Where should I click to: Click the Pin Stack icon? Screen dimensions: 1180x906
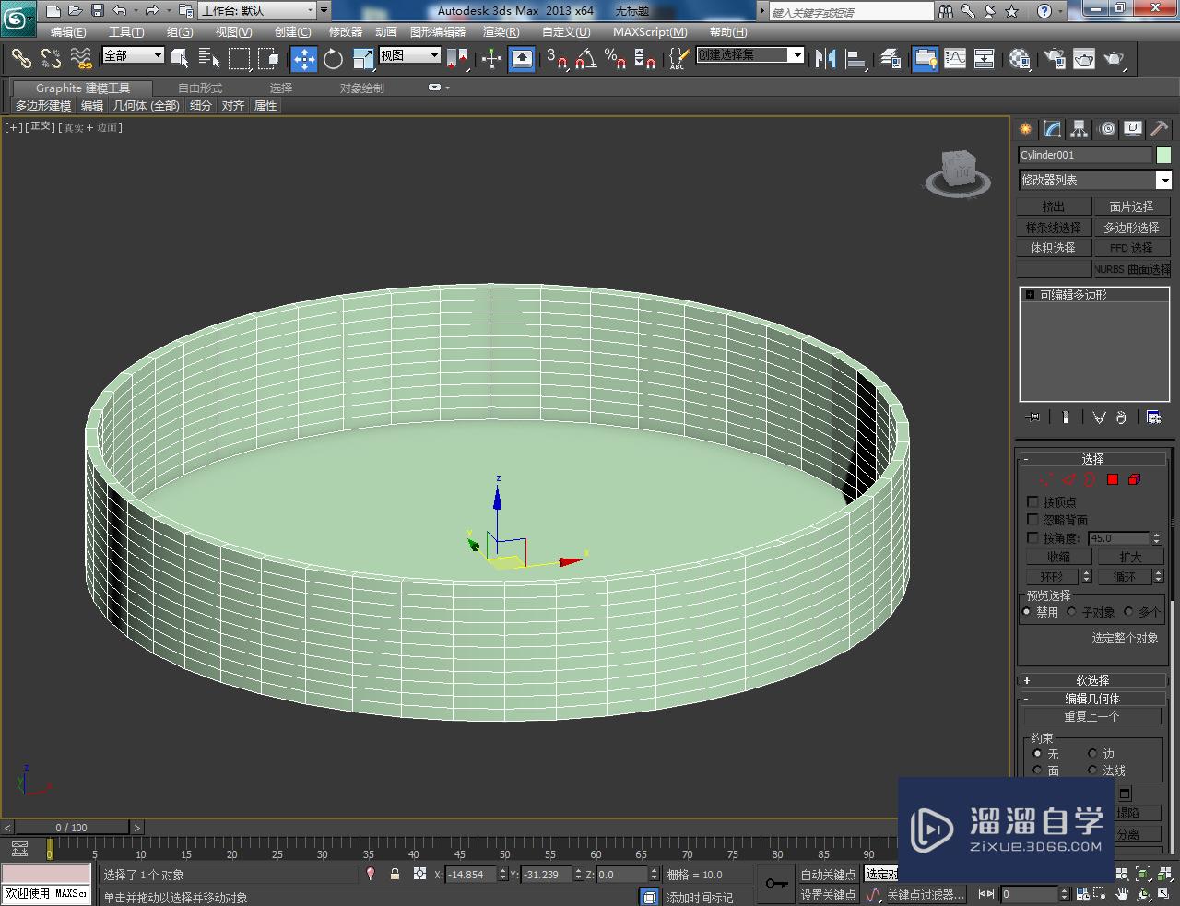point(1033,418)
